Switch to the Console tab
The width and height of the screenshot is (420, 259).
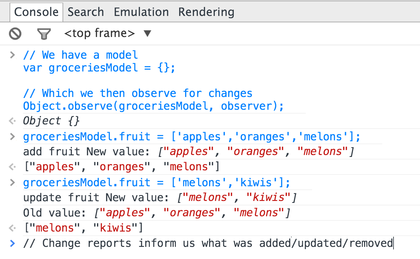click(36, 12)
